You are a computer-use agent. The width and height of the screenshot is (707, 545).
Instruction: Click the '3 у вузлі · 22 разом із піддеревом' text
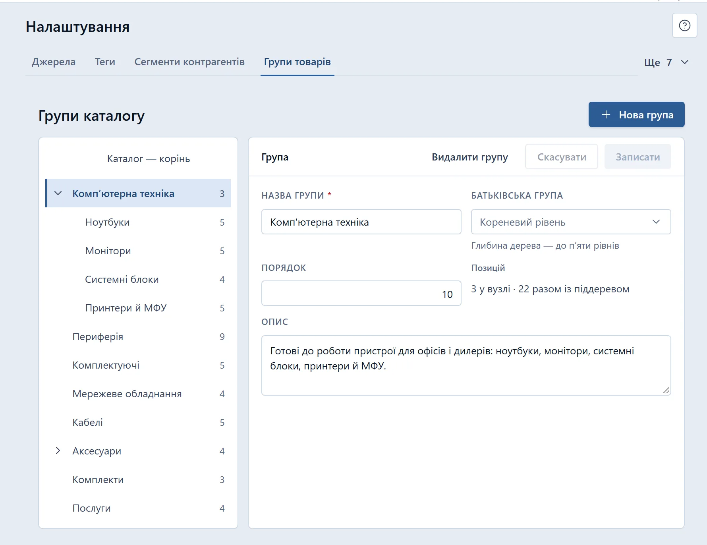point(550,289)
